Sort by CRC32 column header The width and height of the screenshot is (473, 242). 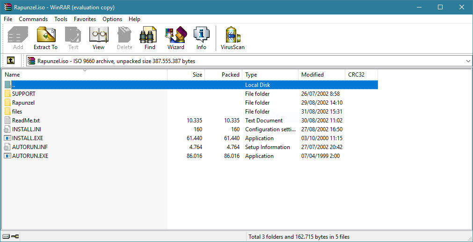pyautogui.click(x=361, y=75)
